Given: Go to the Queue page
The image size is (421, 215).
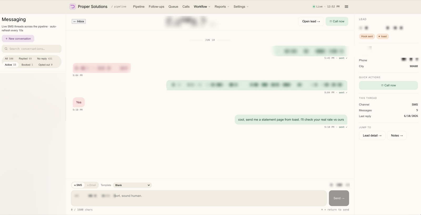Looking at the screenshot, I should click(173, 7).
